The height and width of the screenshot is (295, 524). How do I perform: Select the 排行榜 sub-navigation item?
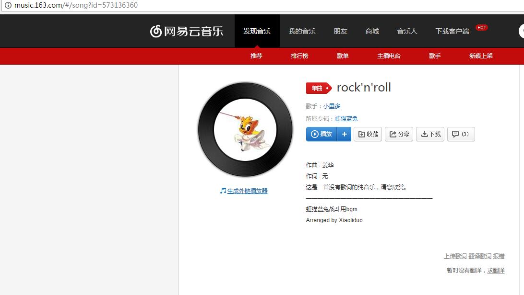coord(299,56)
